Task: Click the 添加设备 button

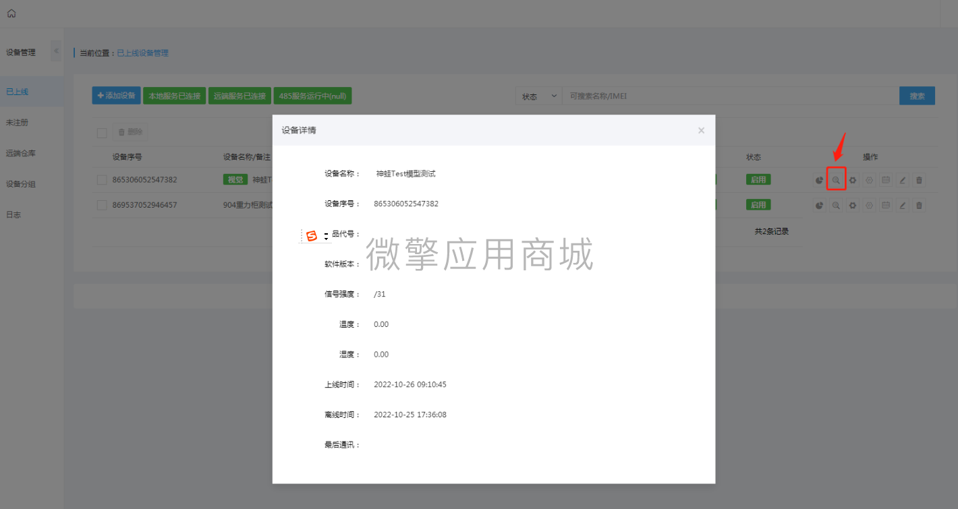Action: click(117, 96)
